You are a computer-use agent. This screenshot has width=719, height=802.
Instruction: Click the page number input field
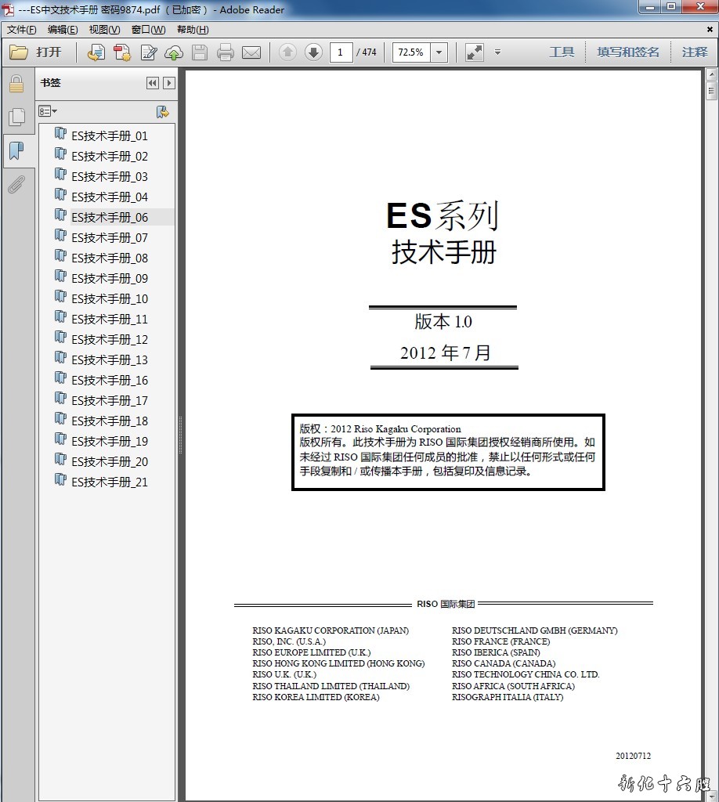[341, 52]
